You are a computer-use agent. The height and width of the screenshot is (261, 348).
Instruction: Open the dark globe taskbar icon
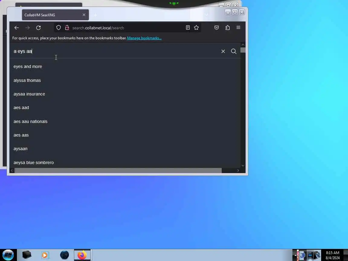[64, 255]
